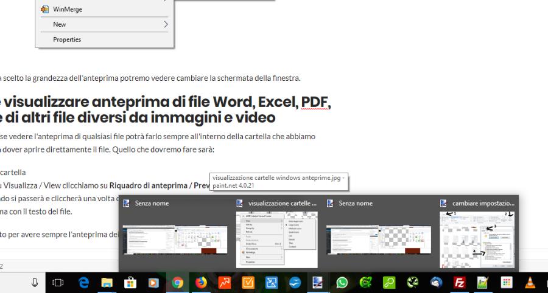Open Firefox from the taskbar
Screen dimensions: 548x293
(200, 282)
